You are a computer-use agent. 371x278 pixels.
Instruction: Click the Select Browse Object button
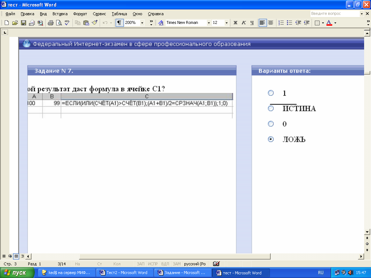pyautogui.click(x=367, y=244)
